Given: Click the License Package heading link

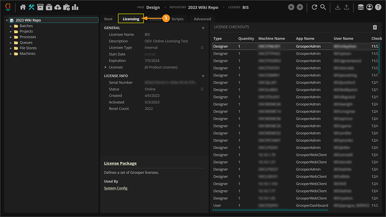Looking at the screenshot, I should [120, 163].
